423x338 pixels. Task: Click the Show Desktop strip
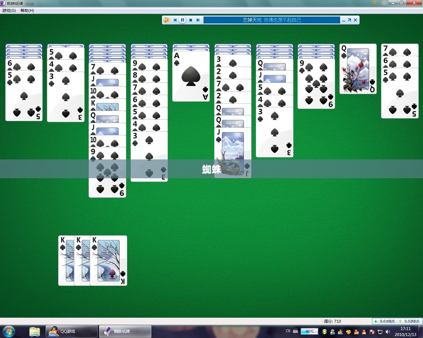tap(421, 331)
